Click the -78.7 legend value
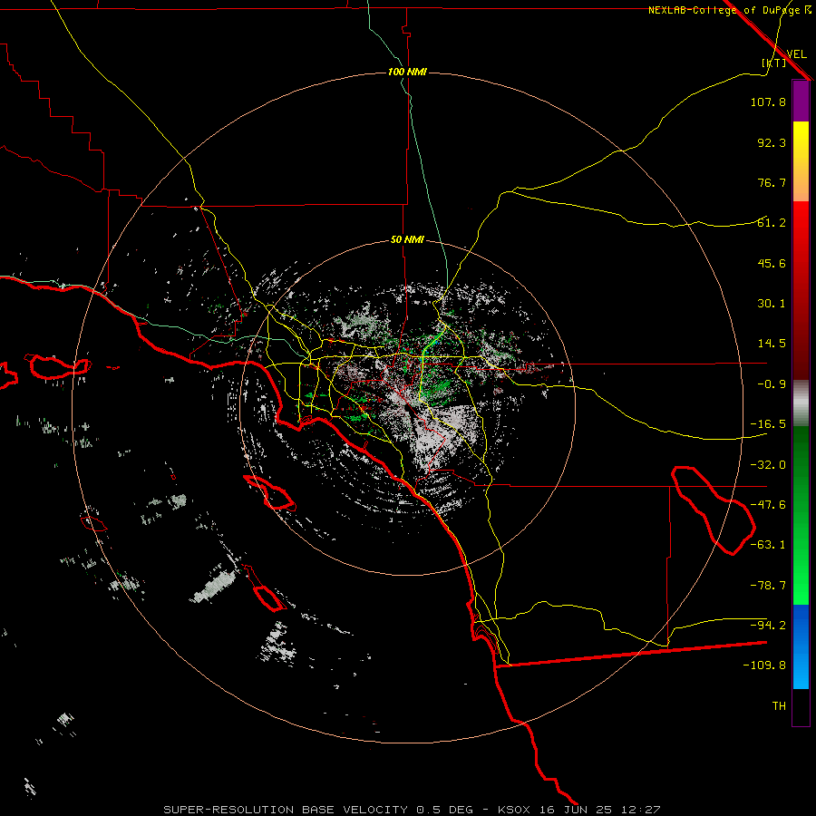 pos(768,586)
